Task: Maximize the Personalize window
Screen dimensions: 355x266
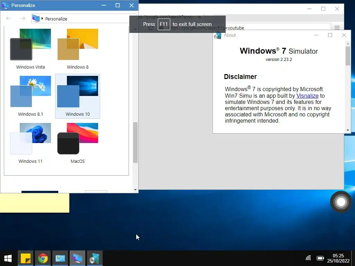Action: (x=118, y=5)
